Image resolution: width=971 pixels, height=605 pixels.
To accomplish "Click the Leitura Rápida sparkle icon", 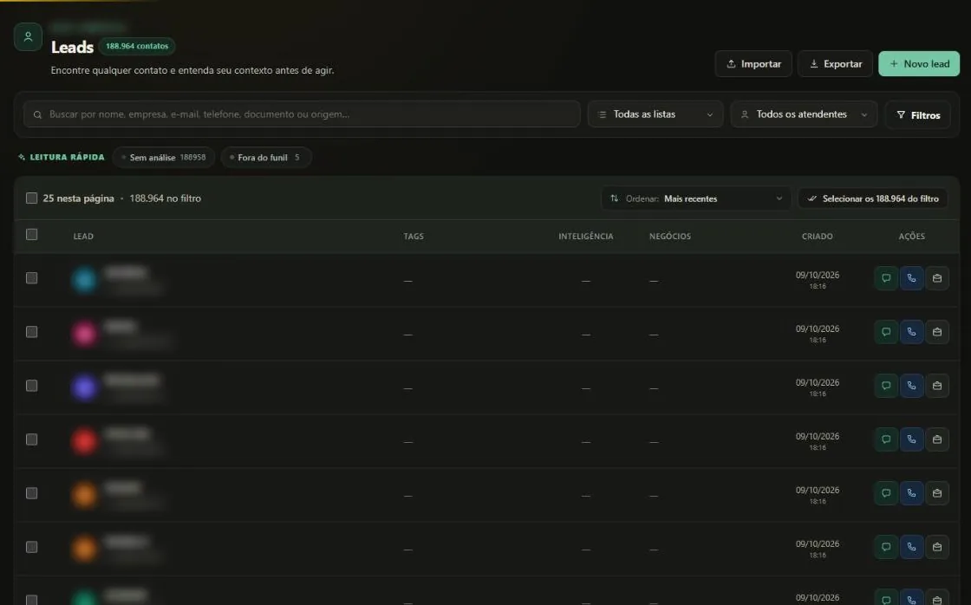I will [22, 157].
